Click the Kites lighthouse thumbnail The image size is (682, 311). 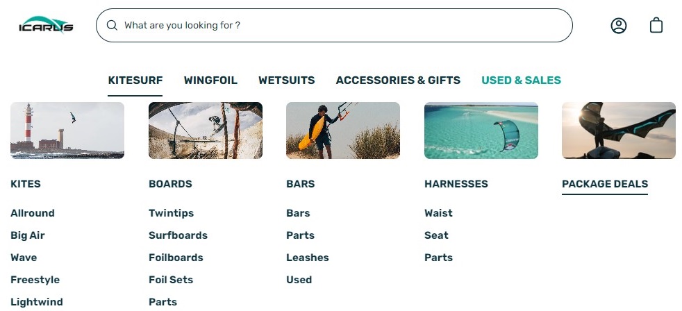tap(67, 131)
